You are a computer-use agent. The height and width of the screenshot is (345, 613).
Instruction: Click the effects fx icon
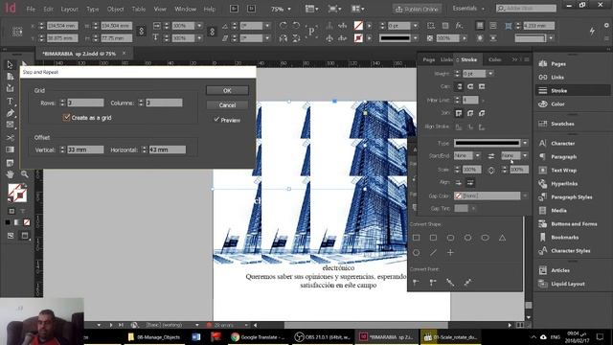(459, 26)
